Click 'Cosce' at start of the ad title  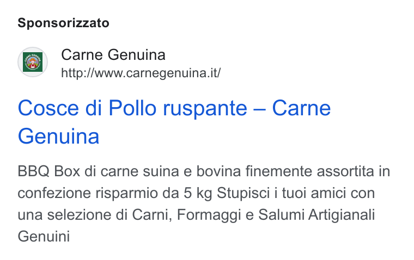coord(48,109)
